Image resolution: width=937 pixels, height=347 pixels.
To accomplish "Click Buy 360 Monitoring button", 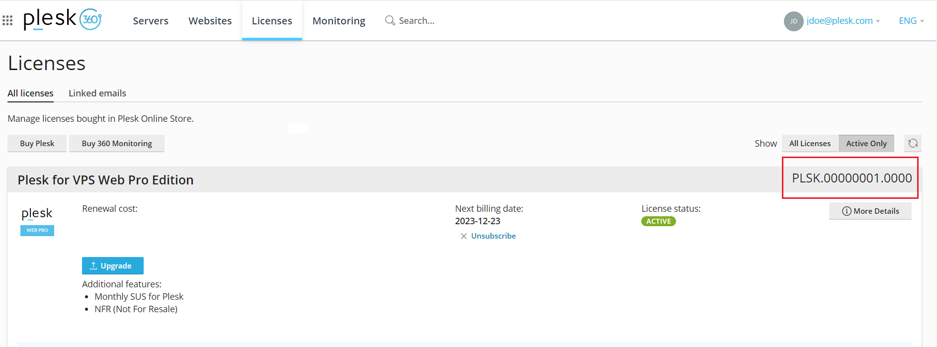I will pyautogui.click(x=117, y=143).
